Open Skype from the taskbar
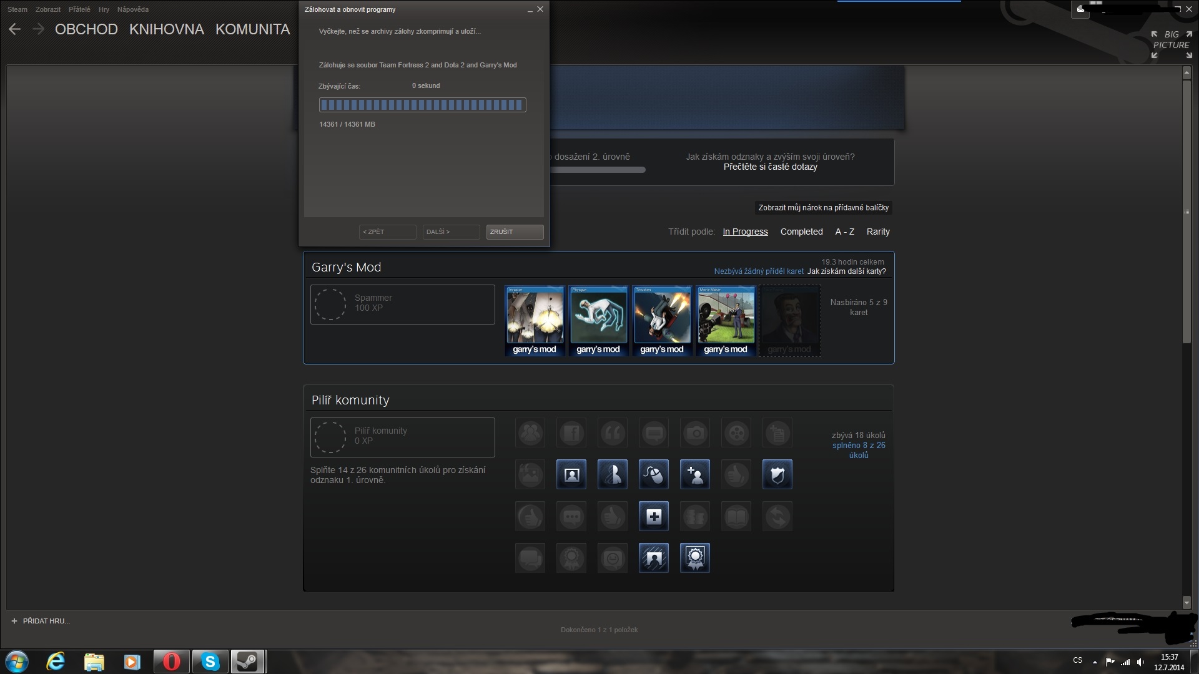1199x674 pixels. pyautogui.click(x=210, y=662)
